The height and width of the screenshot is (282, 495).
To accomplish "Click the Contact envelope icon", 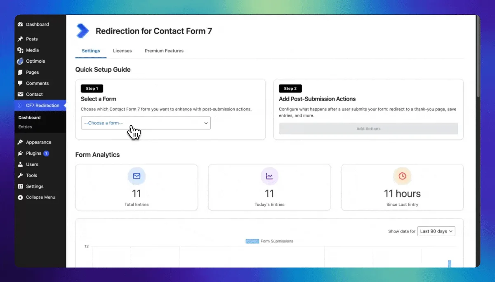I will click(x=20, y=94).
